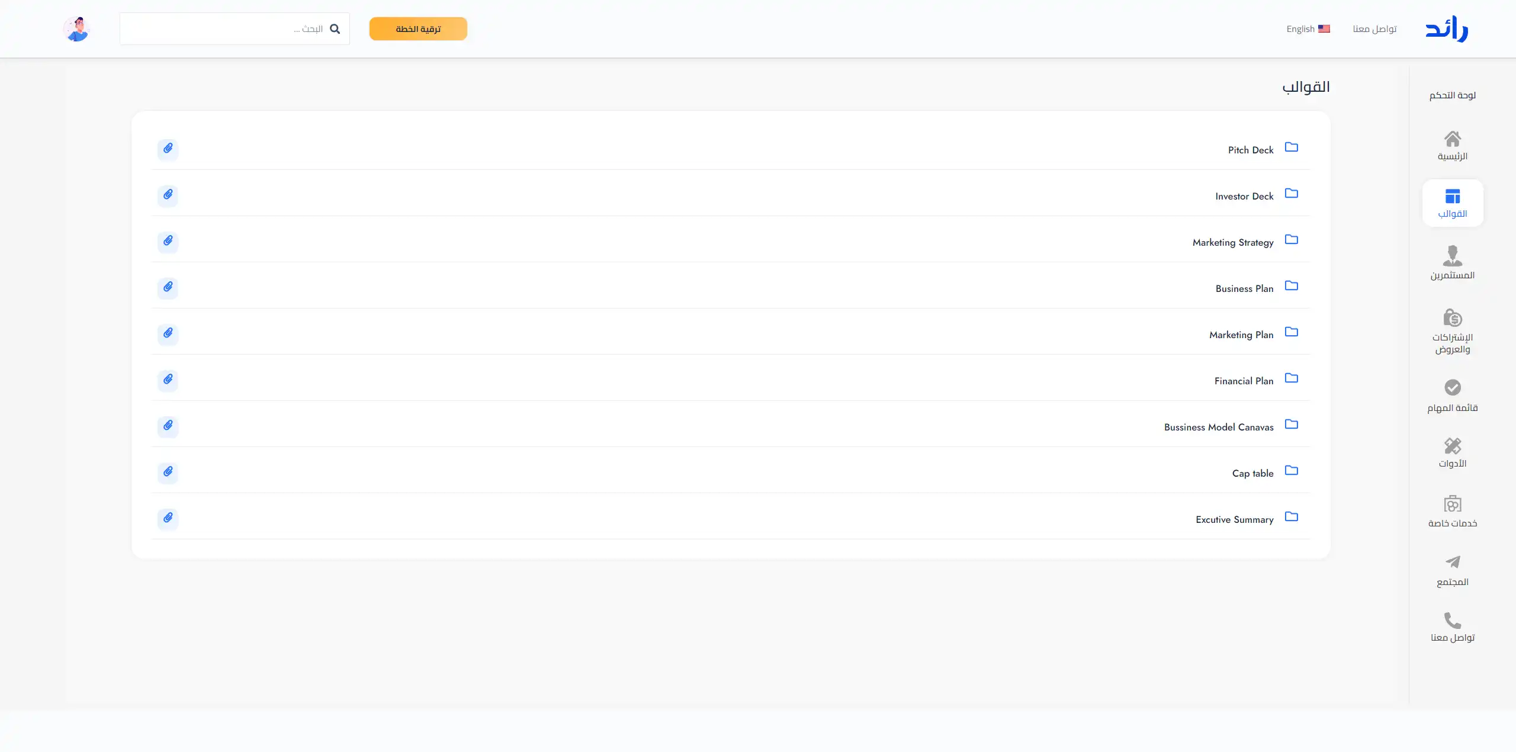Screen dimensions: 1516x752
Task: Open the Marketing Strategy folder
Action: click(x=1233, y=242)
